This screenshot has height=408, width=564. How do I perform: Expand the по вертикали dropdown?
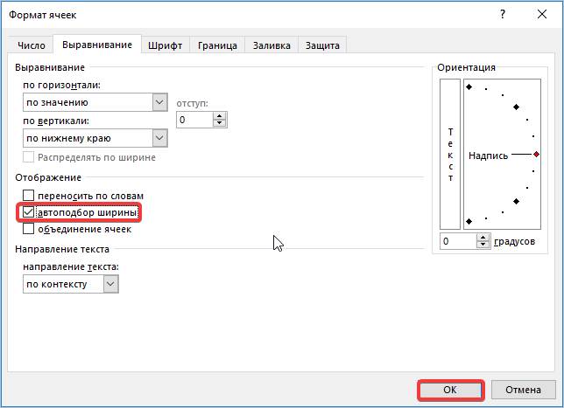tap(159, 137)
